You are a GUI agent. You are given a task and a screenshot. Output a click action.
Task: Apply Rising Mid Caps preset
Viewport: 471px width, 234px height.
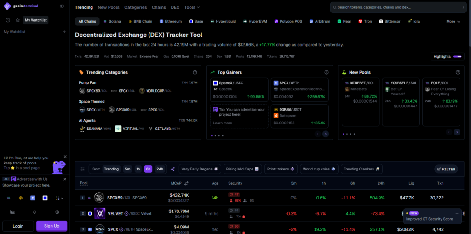click(x=243, y=169)
